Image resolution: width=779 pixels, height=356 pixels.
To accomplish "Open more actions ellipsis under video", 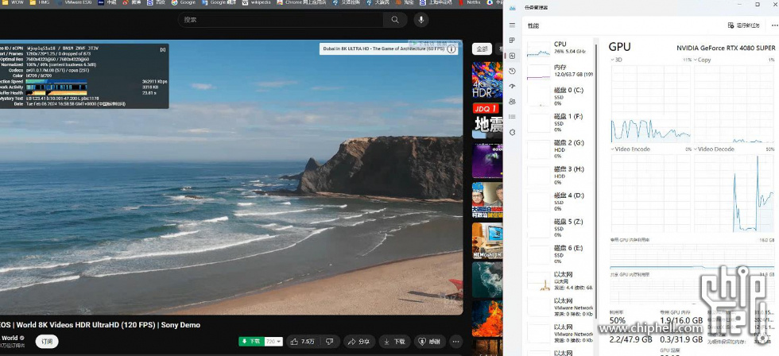I will pyautogui.click(x=455, y=342).
